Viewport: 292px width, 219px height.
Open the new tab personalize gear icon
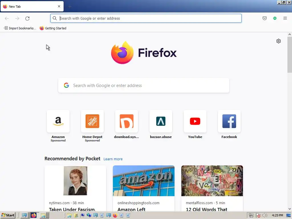click(x=278, y=41)
